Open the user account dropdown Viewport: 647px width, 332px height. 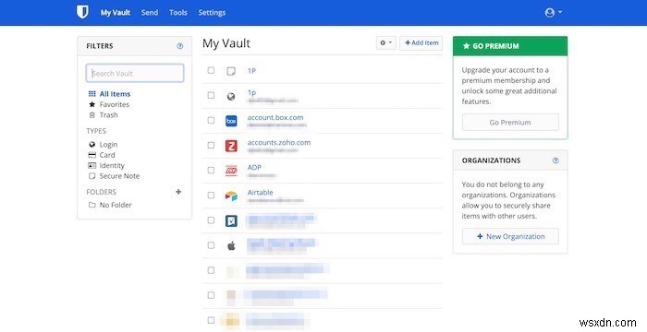[x=554, y=12]
